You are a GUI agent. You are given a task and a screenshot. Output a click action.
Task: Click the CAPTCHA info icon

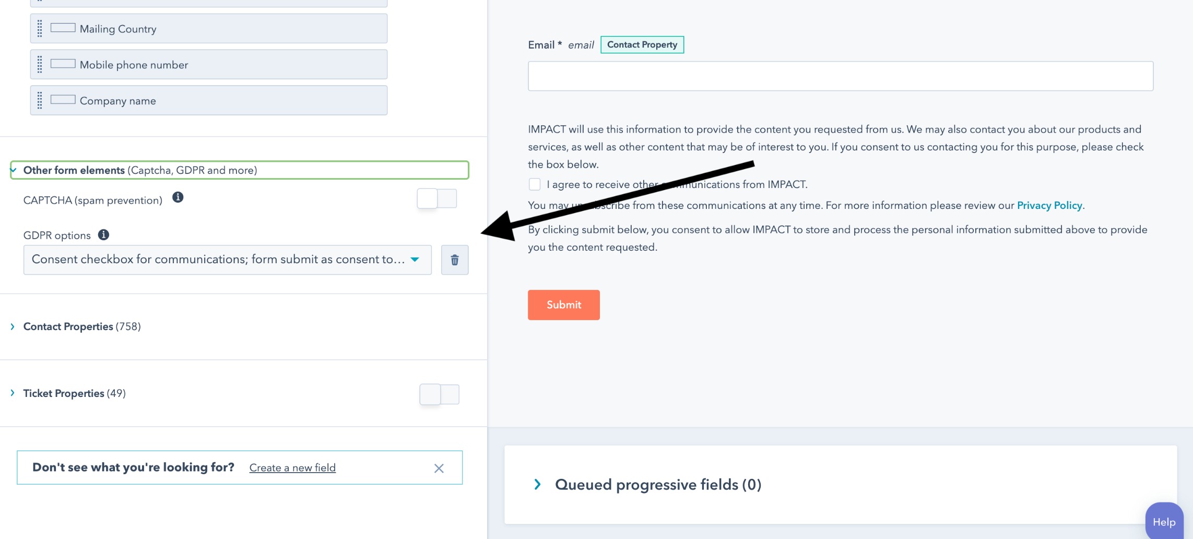point(178,197)
